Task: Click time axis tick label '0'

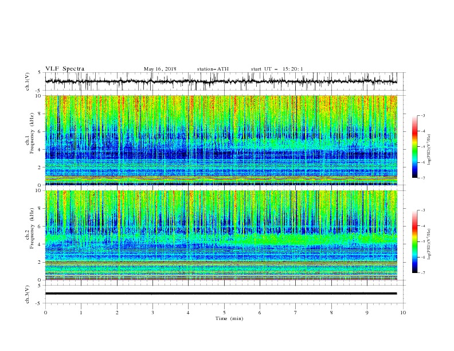Action: pos(45,313)
